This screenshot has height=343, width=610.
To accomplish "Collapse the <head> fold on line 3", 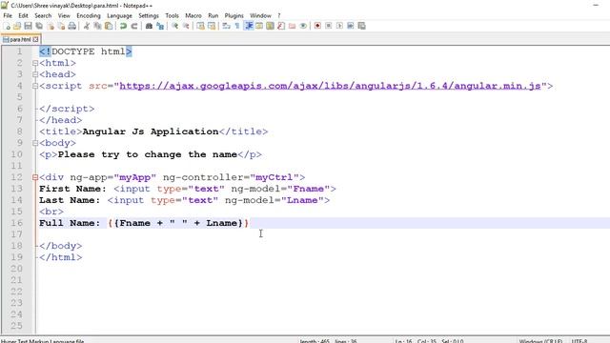I will point(35,74).
